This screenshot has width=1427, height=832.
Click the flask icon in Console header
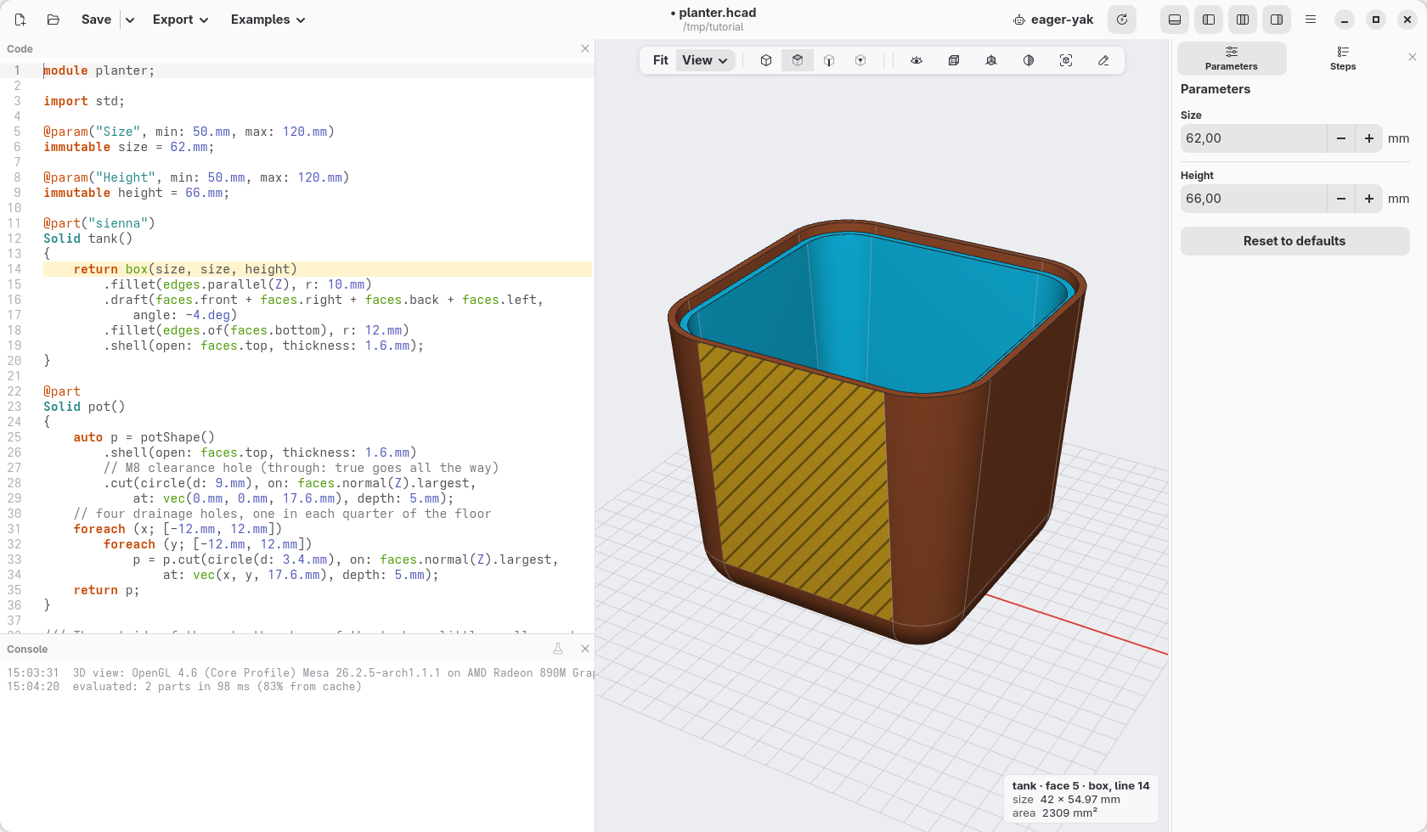click(x=558, y=649)
